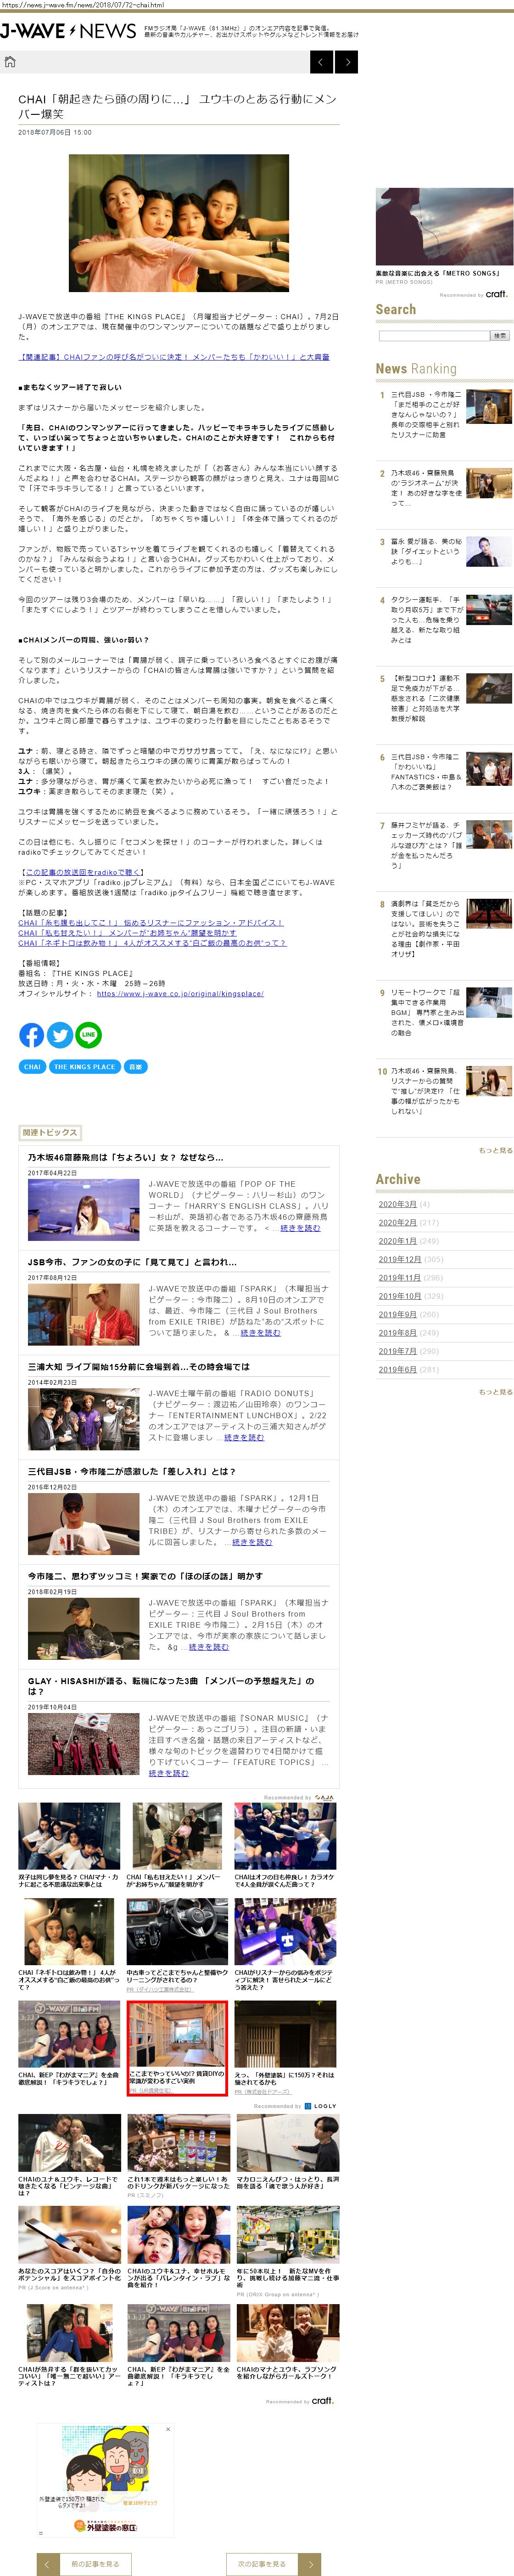514x2576 pixels.
Task: Select the 音楽 tag
Action: (x=135, y=1067)
